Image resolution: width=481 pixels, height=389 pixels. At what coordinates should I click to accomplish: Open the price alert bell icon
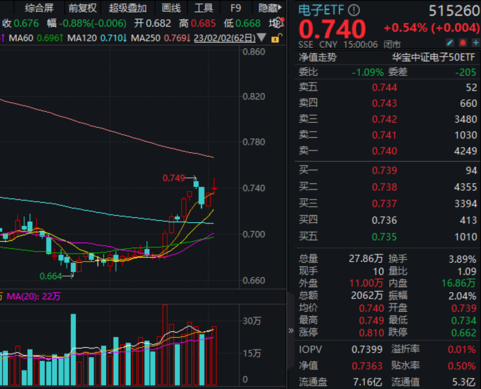point(463,42)
